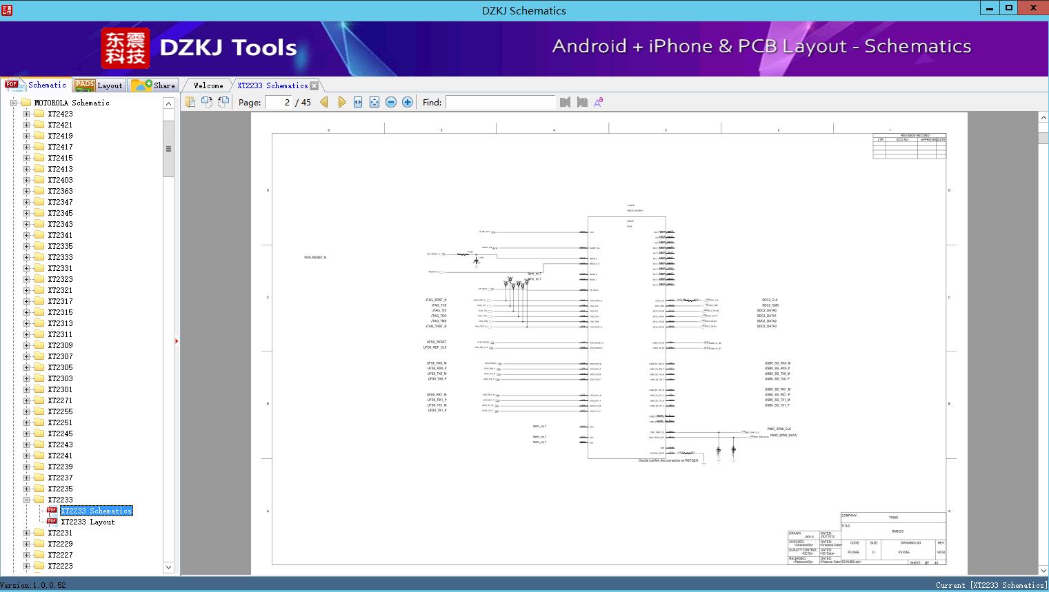Click the Find text box
The height and width of the screenshot is (592, 1049).
(x=501, y=102)
